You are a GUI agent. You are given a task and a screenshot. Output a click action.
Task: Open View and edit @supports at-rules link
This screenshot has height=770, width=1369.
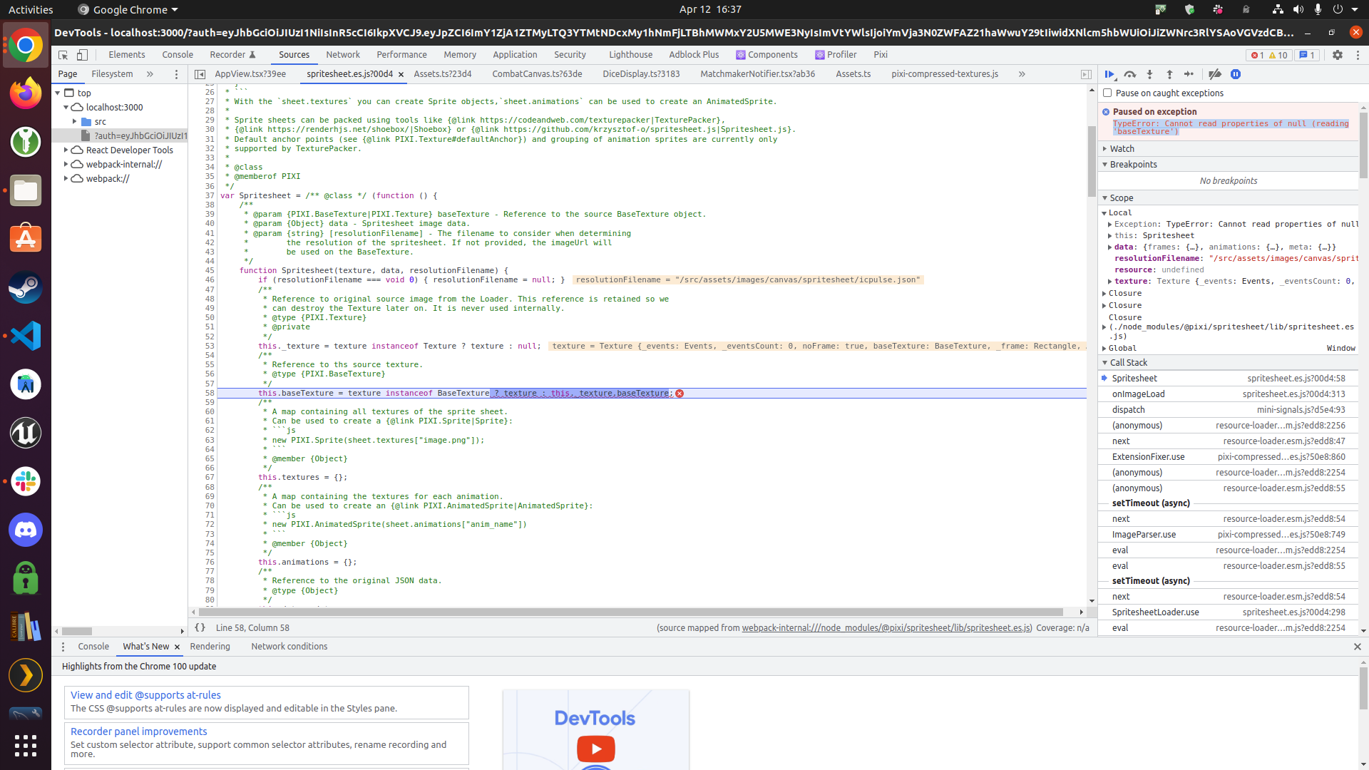pos(145,695)
